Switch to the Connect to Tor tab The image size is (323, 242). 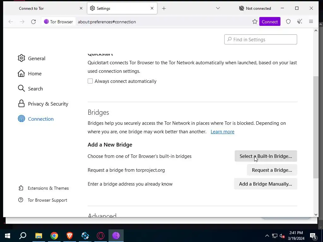[x=45, y=9]
